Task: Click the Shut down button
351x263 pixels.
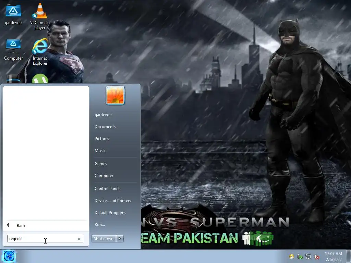Action: coord(104,239)
